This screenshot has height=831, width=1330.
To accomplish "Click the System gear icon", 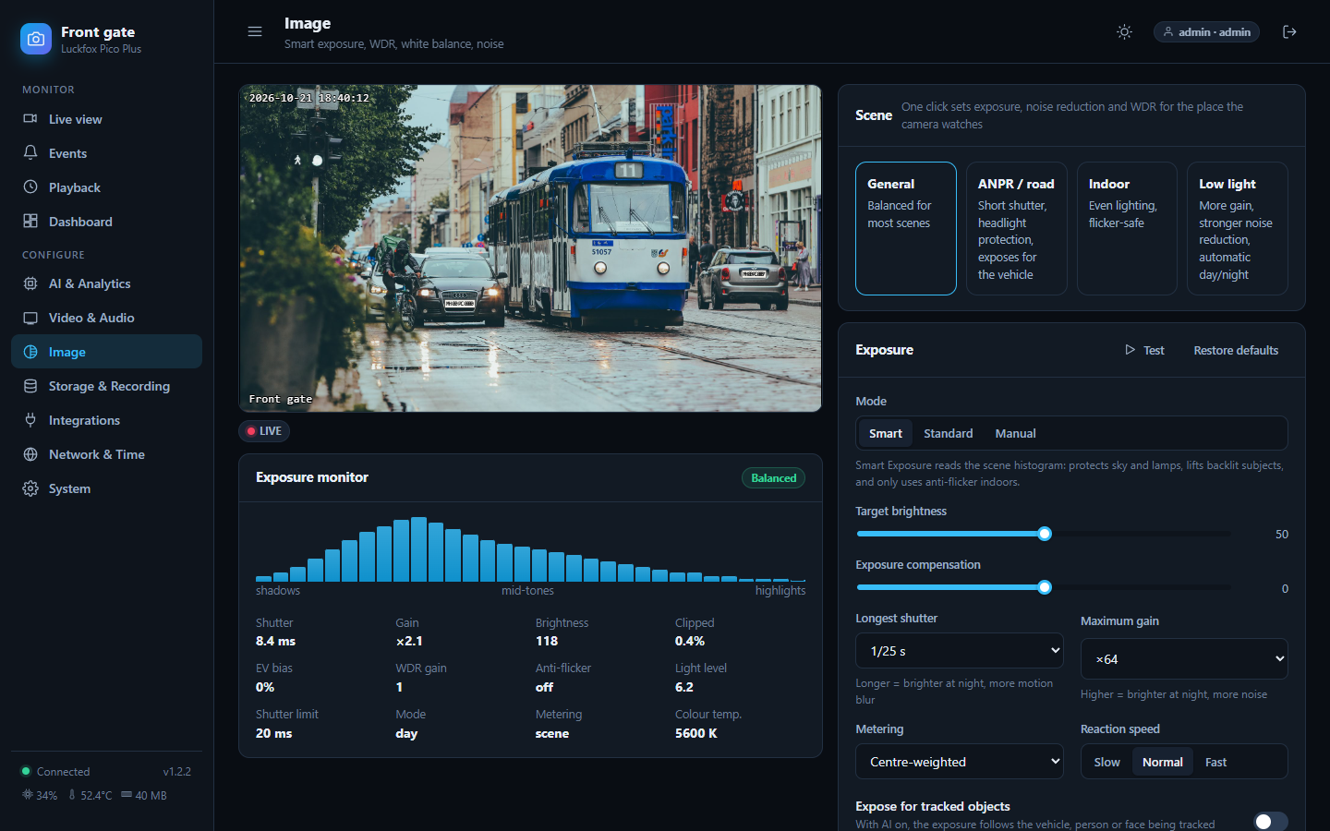I will [x=30, y=488].
